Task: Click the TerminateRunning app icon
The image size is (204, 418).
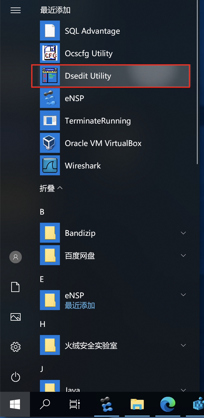Action: 50,120
